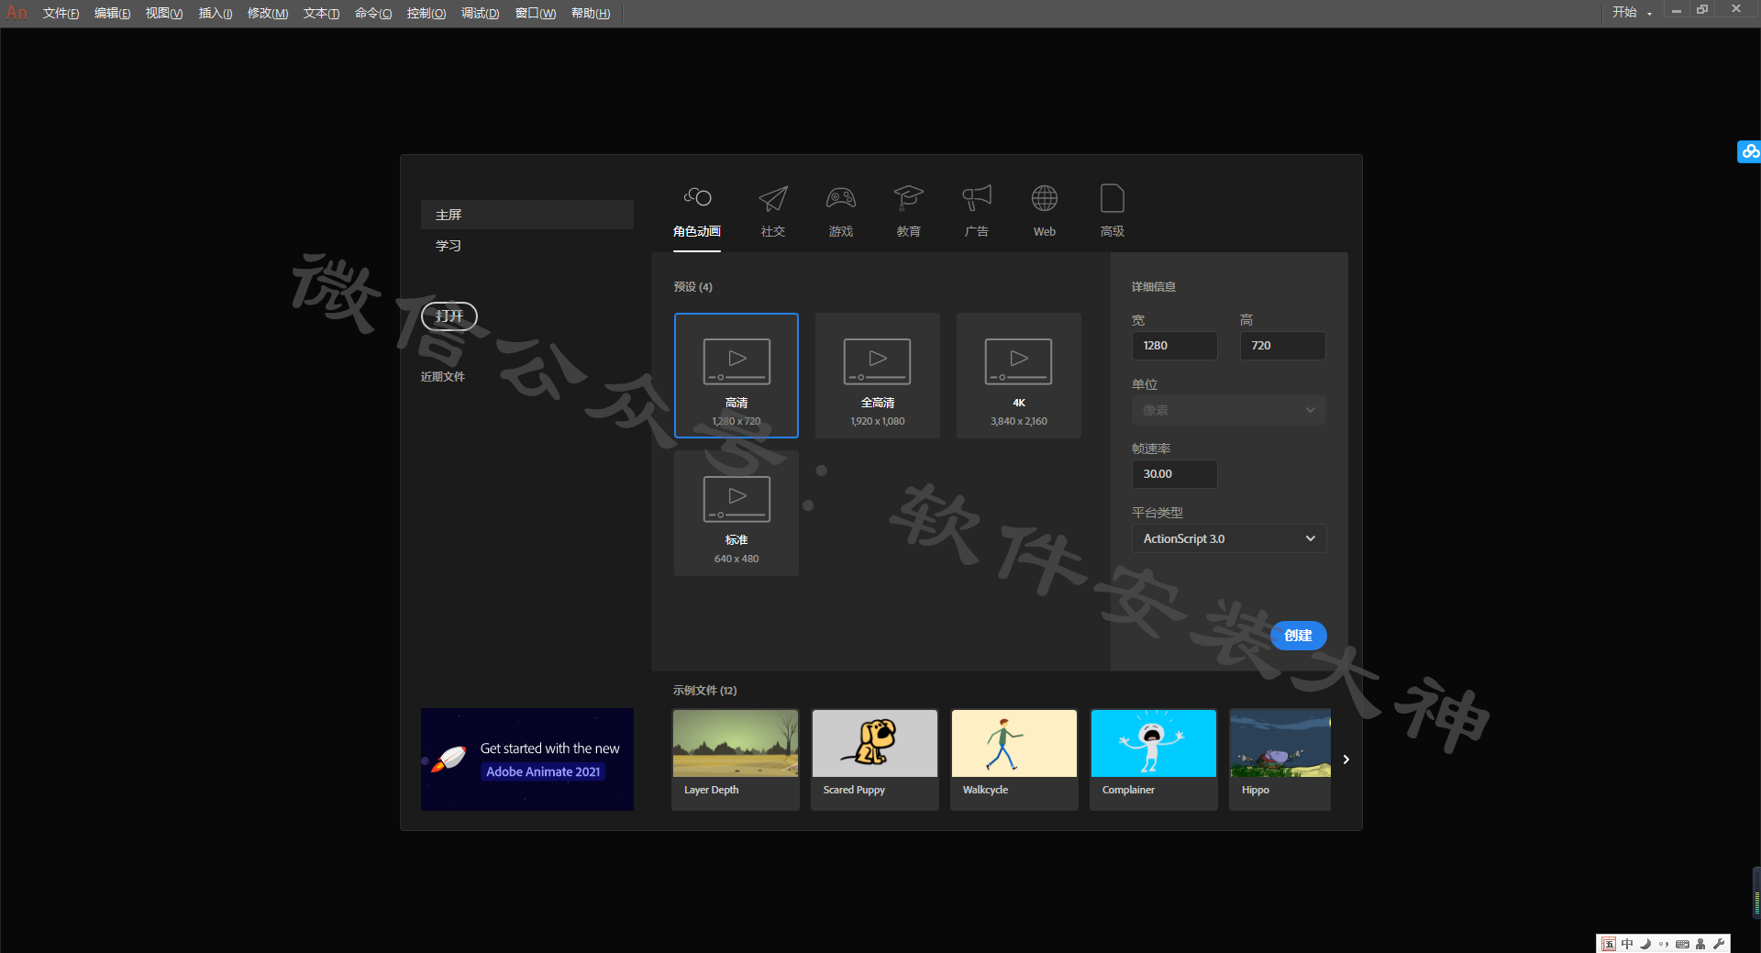
Task: Choose the 4K 3840 x 2160 preset
Action: point(1019,375)
